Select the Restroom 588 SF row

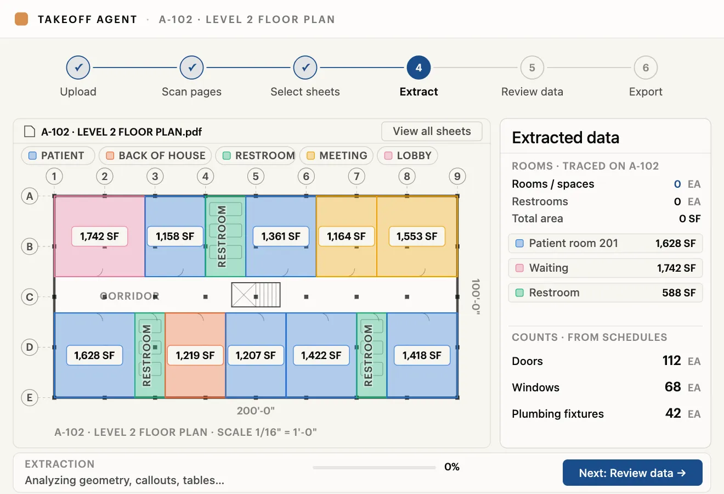point(606,293)
